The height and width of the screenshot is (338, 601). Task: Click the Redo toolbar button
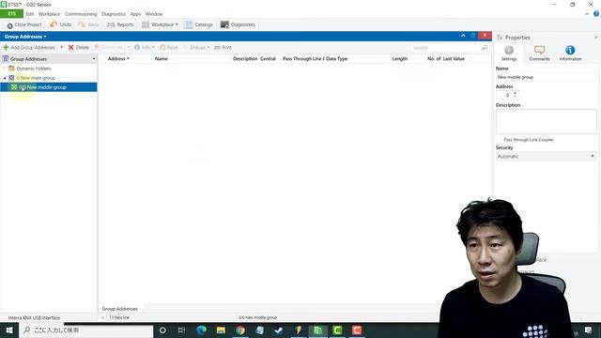(x=88, y=24)
